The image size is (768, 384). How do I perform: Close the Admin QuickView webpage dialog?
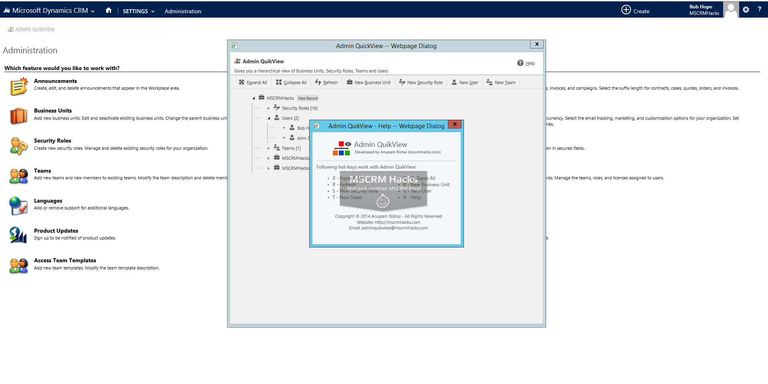coord(537,44)
